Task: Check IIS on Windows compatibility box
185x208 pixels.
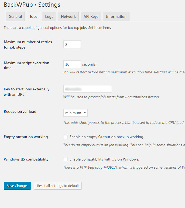Action: 65,159
